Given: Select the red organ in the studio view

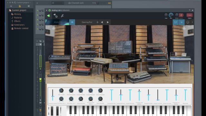Looking at the screenshot, I should click(x=82, y=71).
